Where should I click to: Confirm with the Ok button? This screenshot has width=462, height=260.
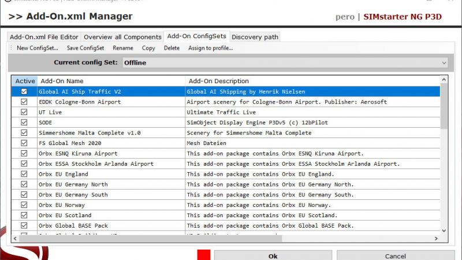tap(273, 255)
